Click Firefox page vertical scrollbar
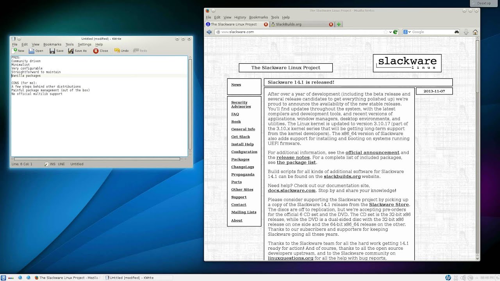 coord(477,66)
